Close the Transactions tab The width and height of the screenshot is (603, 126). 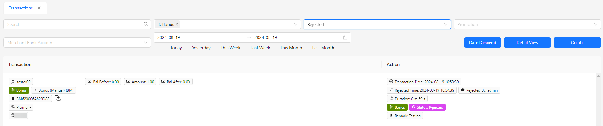(x=39, y=8)
